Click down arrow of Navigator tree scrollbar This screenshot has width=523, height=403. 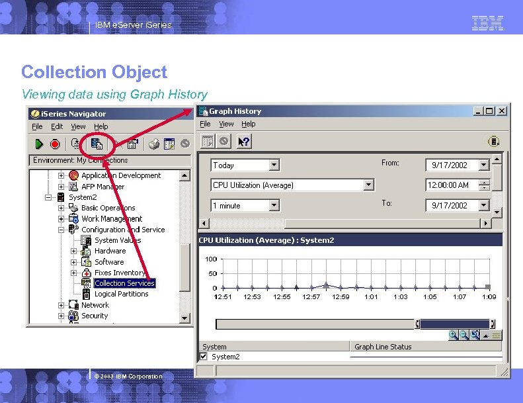184,318
